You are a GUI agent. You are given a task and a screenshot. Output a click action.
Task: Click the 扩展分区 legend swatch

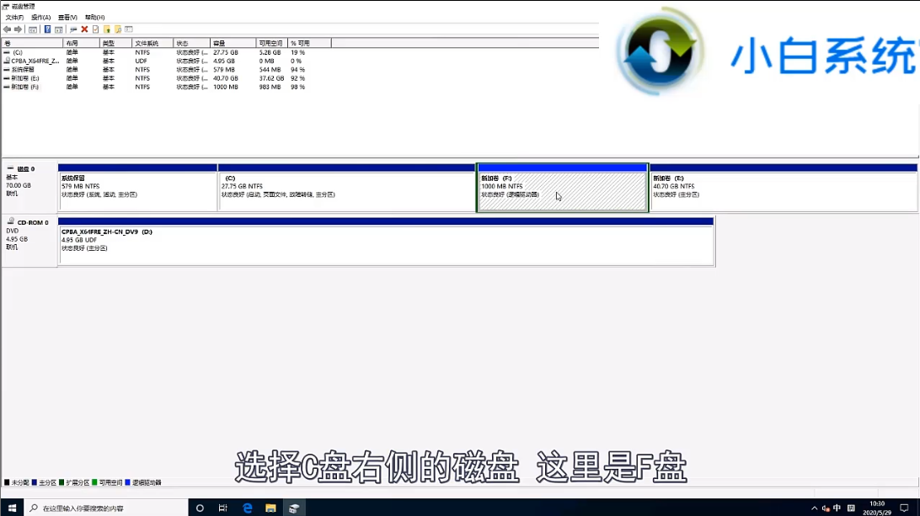coord(62,482)
